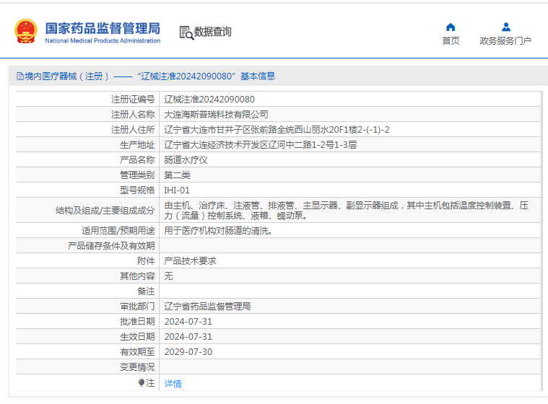Click the 变更情况 row label

pyautogui.click(x=137, y=367)
